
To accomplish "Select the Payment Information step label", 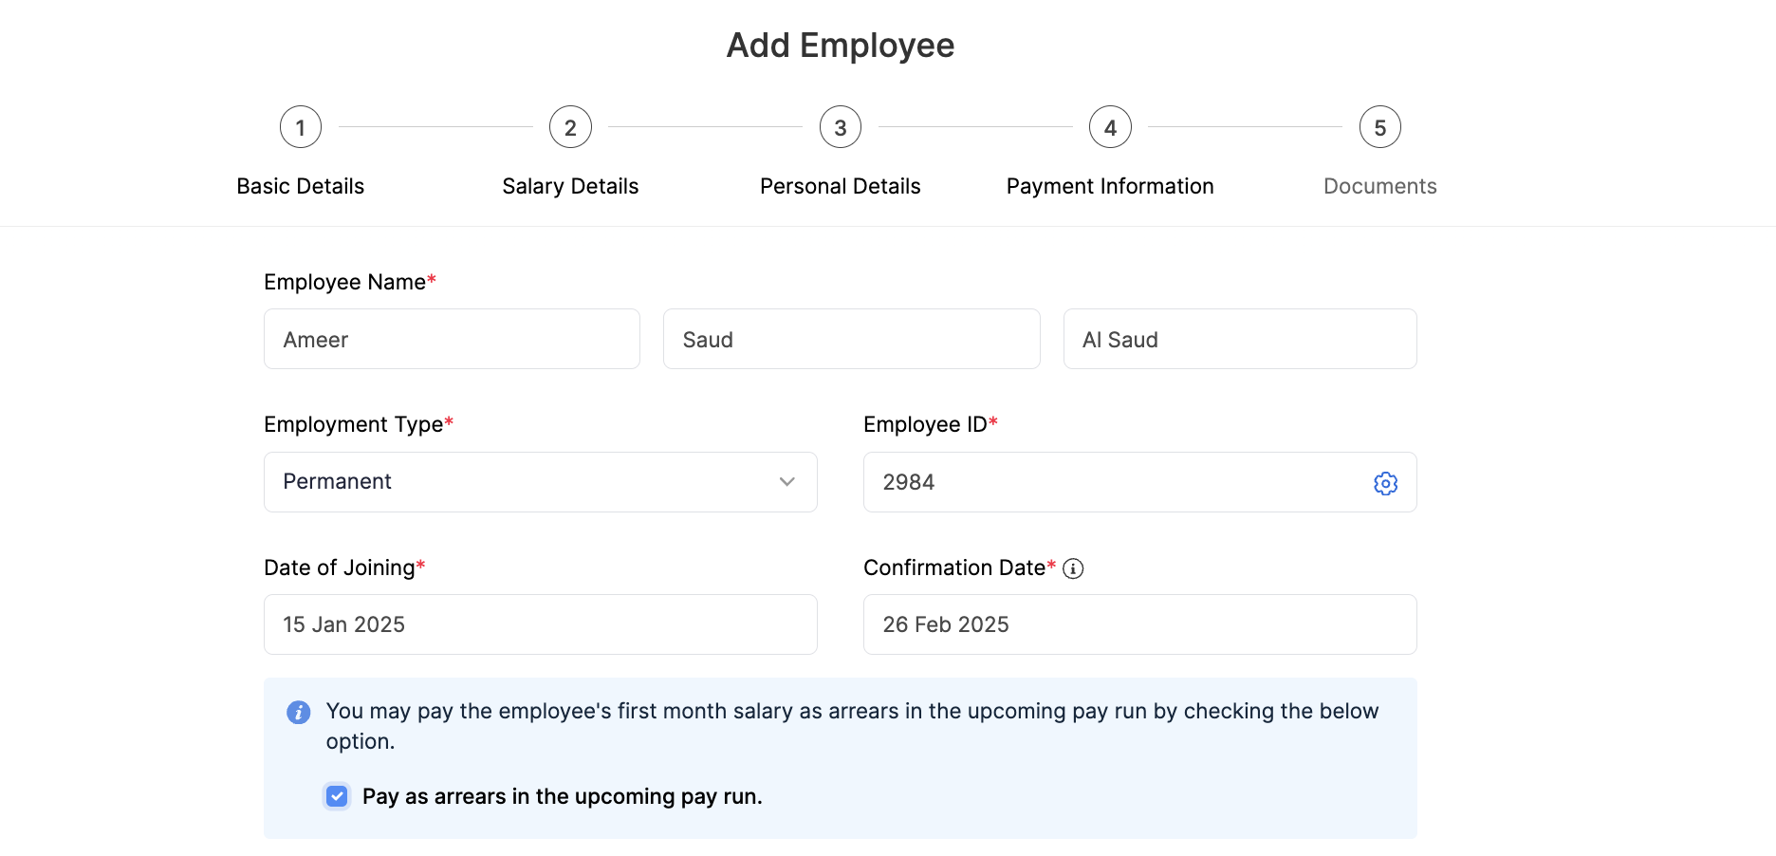I will (1109, 186).
